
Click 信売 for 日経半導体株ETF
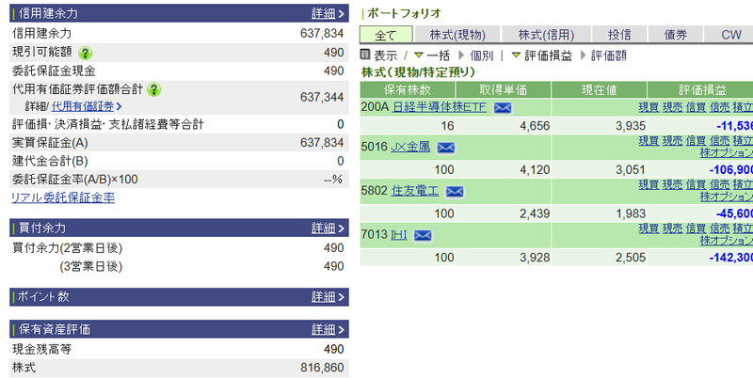coord(719,107)
